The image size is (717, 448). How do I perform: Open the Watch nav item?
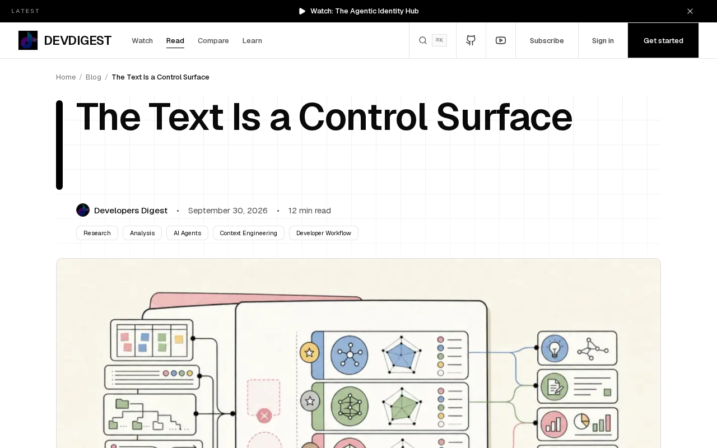[x=142, y=40]
